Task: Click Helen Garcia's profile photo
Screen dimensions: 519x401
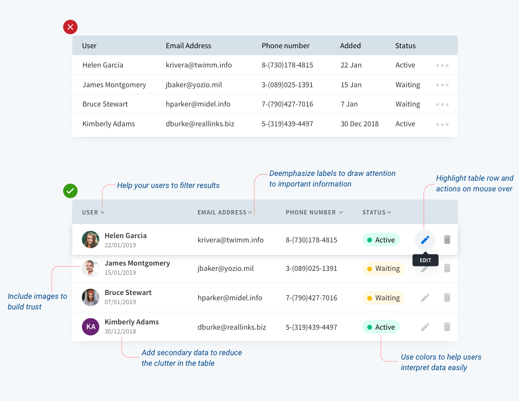Action: point(91,240)
